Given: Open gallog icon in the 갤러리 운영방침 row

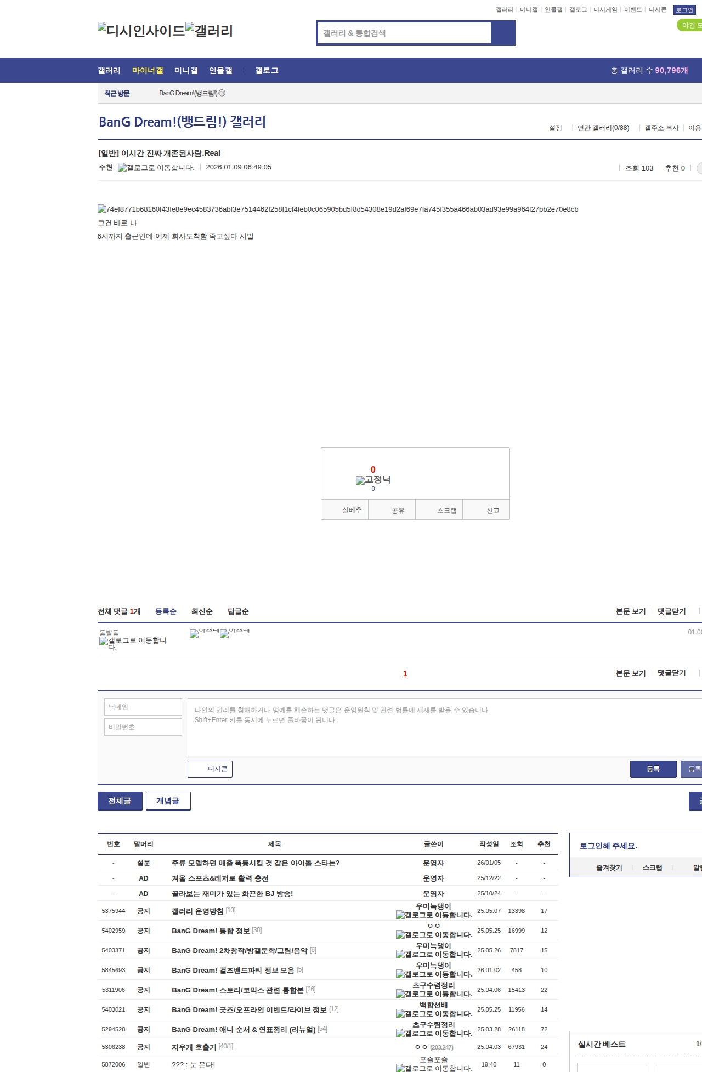Looking at the screenshot, I should [x=434, y=915].
